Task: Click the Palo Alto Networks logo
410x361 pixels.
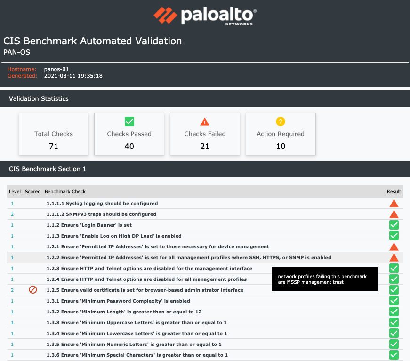Action: tap(204, 16)
